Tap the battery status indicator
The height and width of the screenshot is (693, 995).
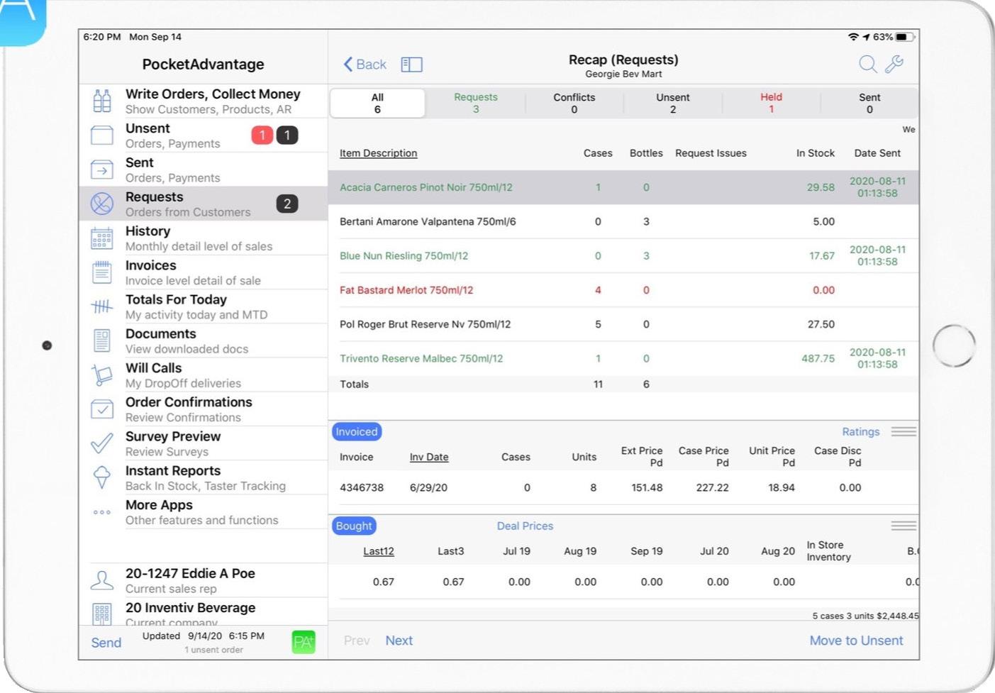[904, 37]
